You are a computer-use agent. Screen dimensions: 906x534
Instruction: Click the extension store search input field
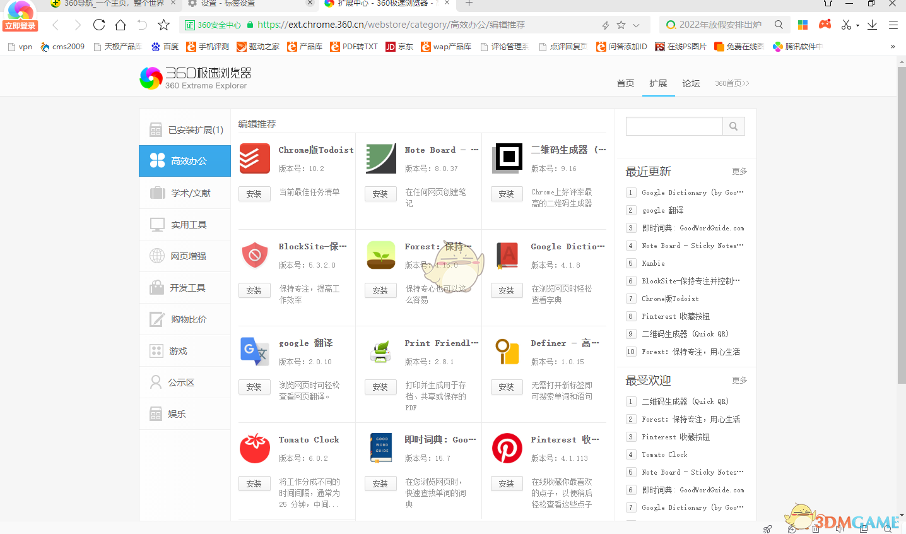point(673,126)
